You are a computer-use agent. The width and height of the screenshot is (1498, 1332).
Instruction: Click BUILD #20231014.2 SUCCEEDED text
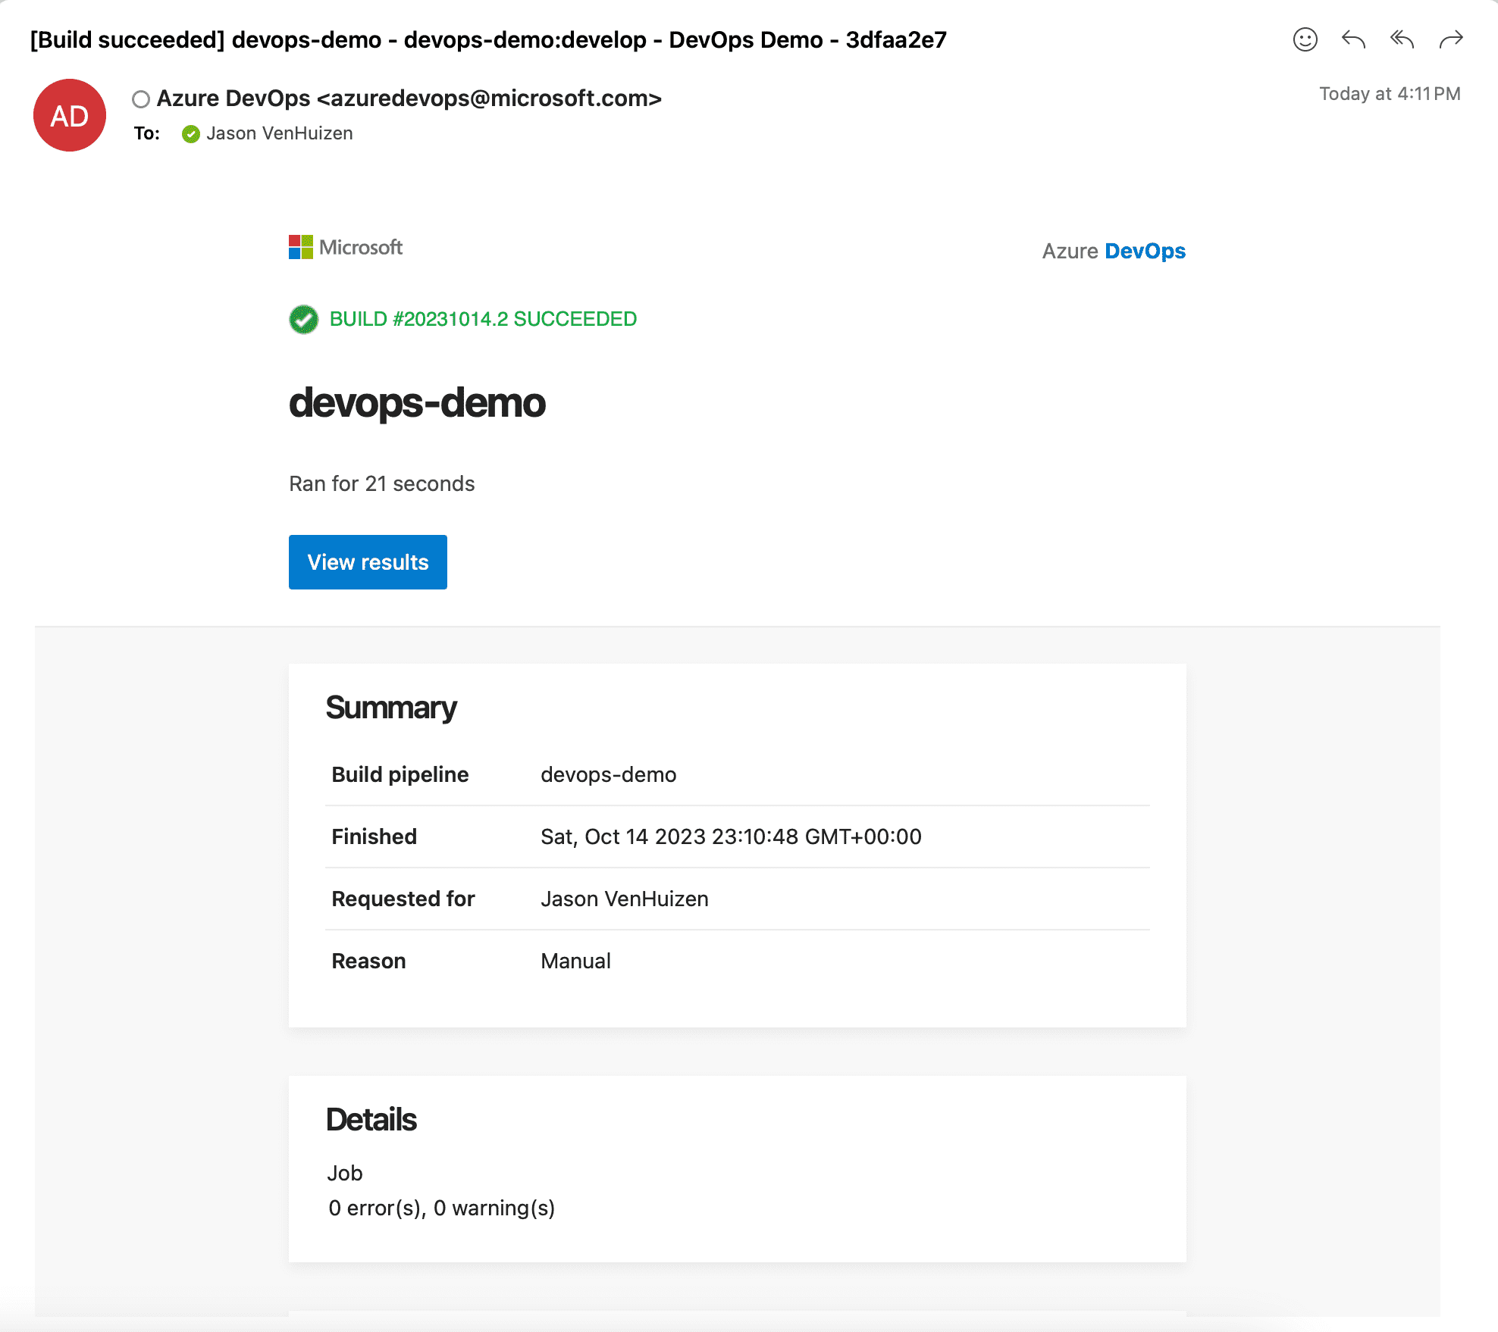[483, 319]
